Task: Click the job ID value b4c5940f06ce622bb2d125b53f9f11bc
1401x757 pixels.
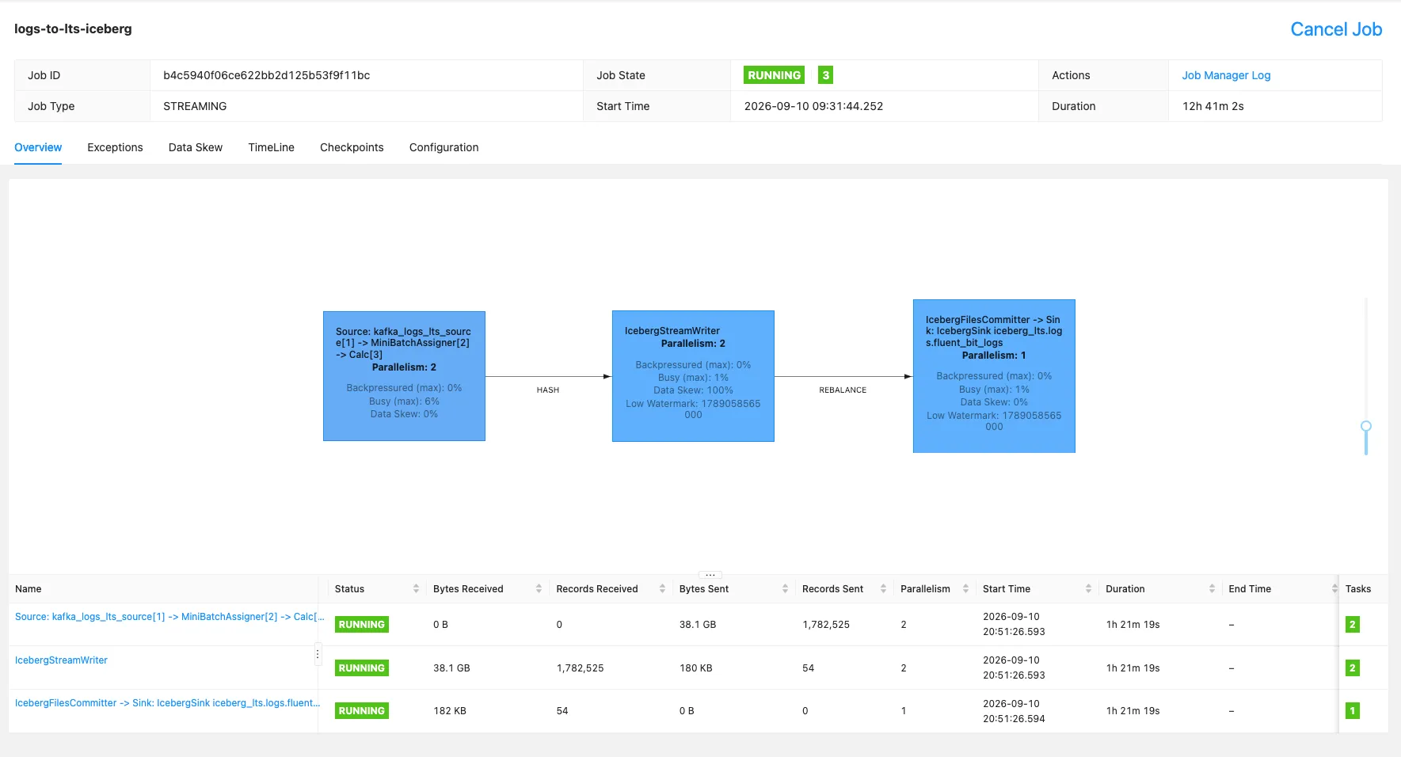Action: coord(266,75)
